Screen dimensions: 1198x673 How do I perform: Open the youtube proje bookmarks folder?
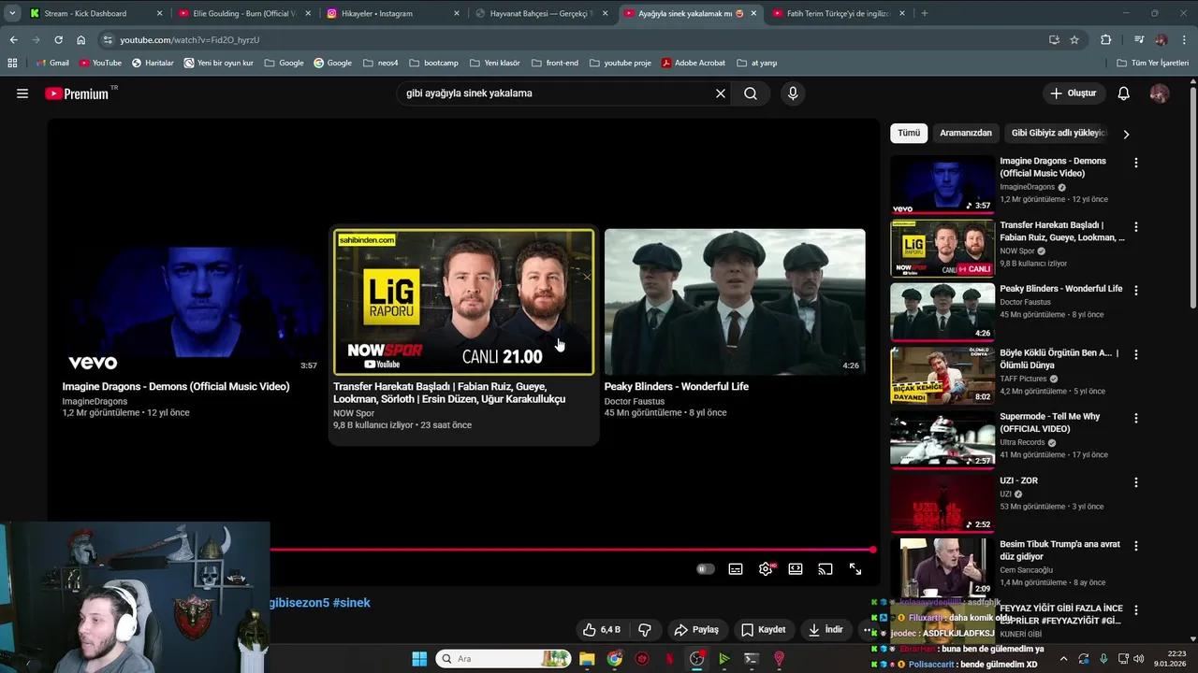click(x=619, y=63)
